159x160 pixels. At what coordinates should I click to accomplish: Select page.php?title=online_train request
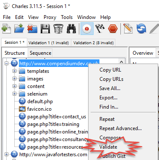pyautogui.click(x=57, y=132)
